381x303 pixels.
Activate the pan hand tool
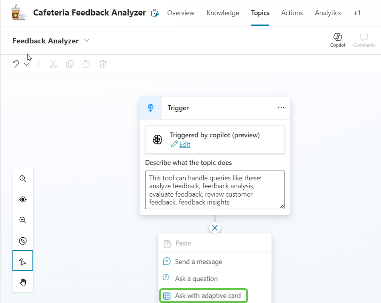click(23, 282)
